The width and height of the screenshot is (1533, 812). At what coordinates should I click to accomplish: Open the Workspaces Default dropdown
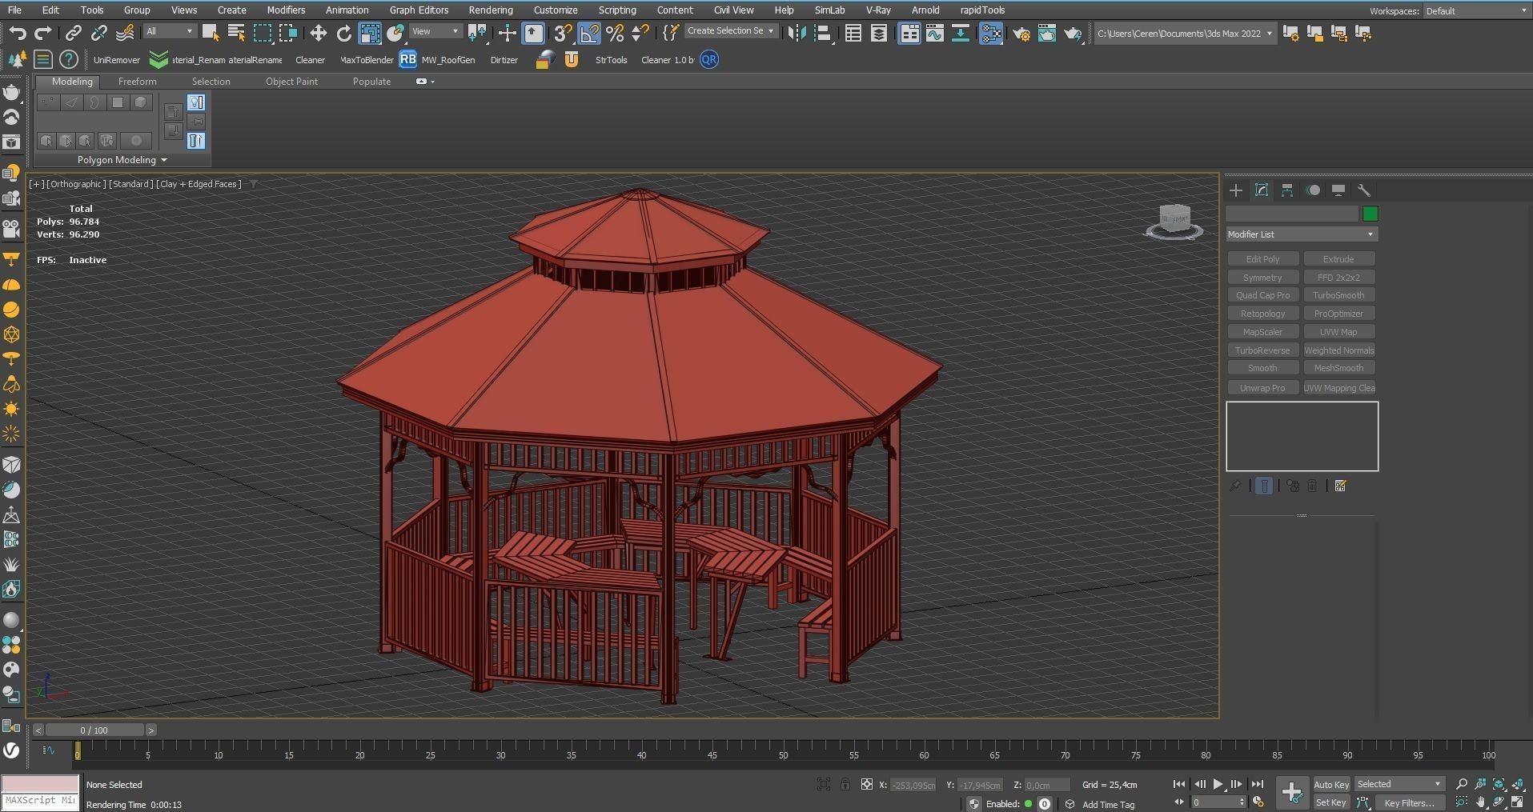(x=1476, y=11)
